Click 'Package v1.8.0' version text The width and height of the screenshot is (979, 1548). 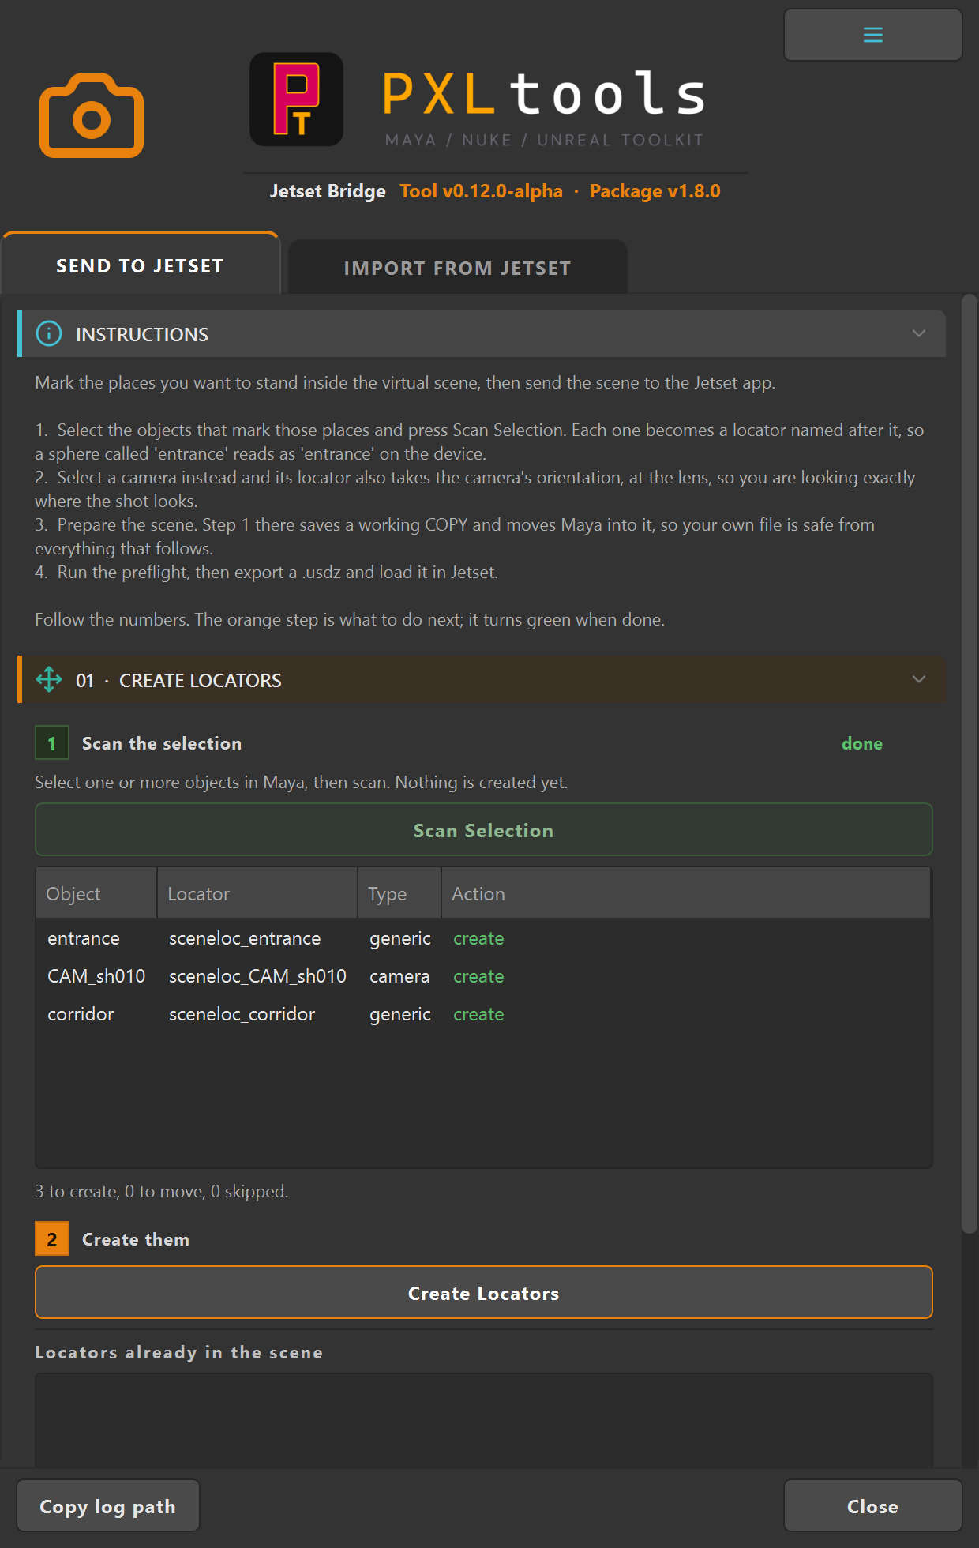(x=655, y=191)
